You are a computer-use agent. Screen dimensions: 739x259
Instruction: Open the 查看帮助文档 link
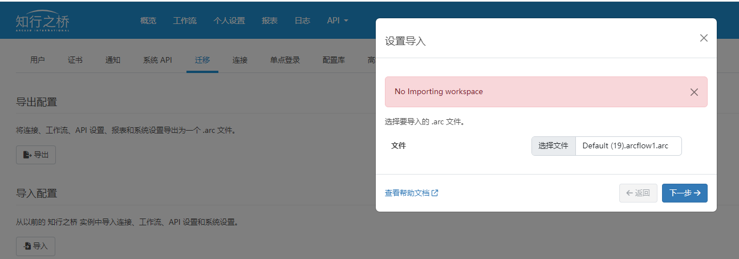[412, 193]
